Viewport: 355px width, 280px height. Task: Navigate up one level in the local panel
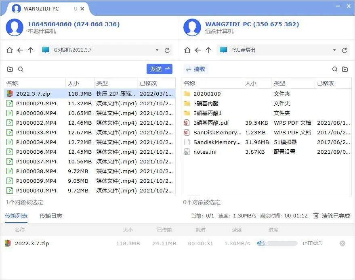pos(31,50)
